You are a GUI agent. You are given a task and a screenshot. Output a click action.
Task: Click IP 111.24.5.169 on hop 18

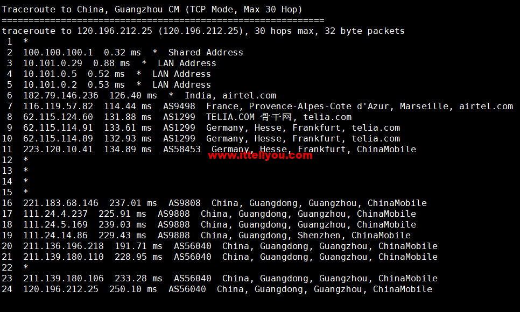(x=55, y=225)
